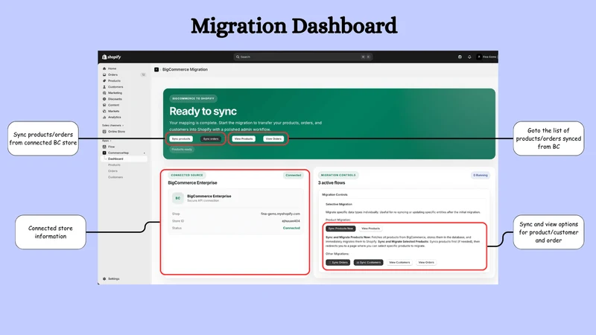Viewport: 596px width, 335px height.
Task: Click the app icon beside BigCommerce Migration
Action: [156, 69]
